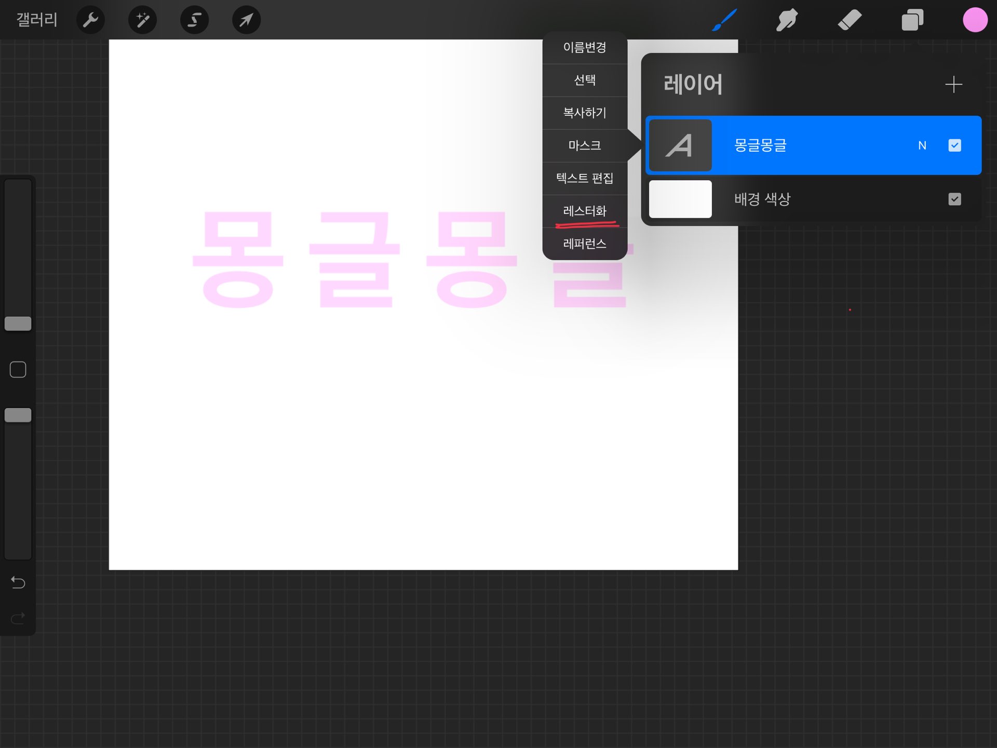Hide the 몽글몽글 text layer

click(954, 145)
